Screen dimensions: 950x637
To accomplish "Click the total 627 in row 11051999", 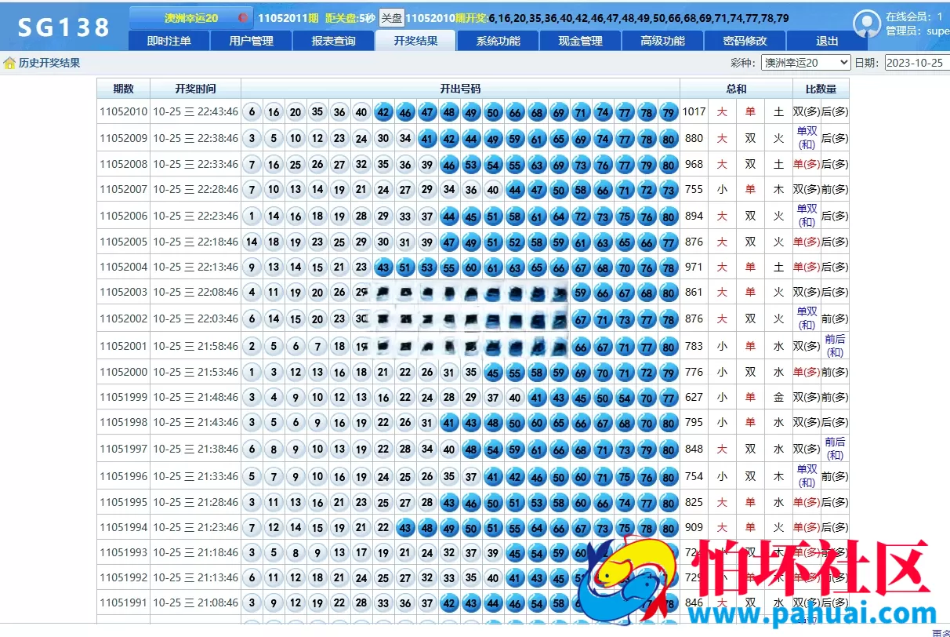I will pyautogui.click(x=694, y=397).
